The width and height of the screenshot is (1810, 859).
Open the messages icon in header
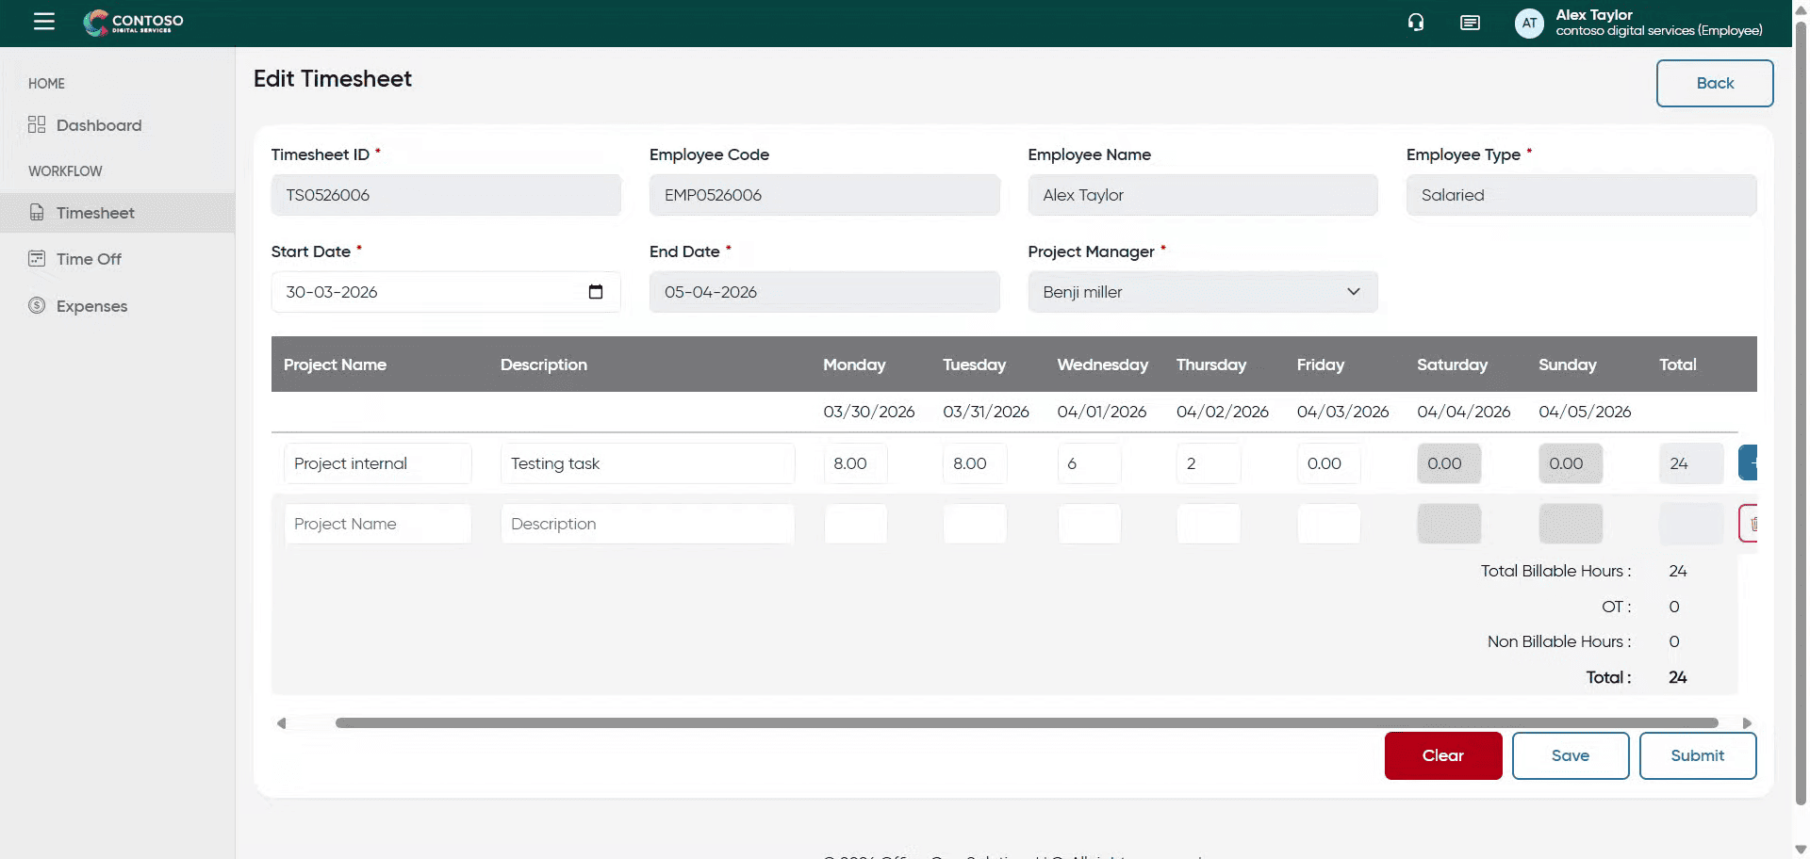(1470, 23)
